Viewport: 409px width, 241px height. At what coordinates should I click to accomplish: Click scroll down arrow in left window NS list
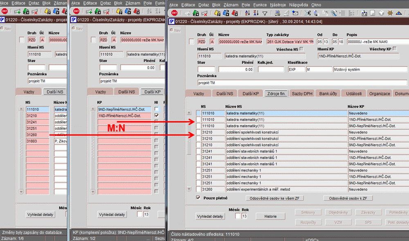click(21, 192)
